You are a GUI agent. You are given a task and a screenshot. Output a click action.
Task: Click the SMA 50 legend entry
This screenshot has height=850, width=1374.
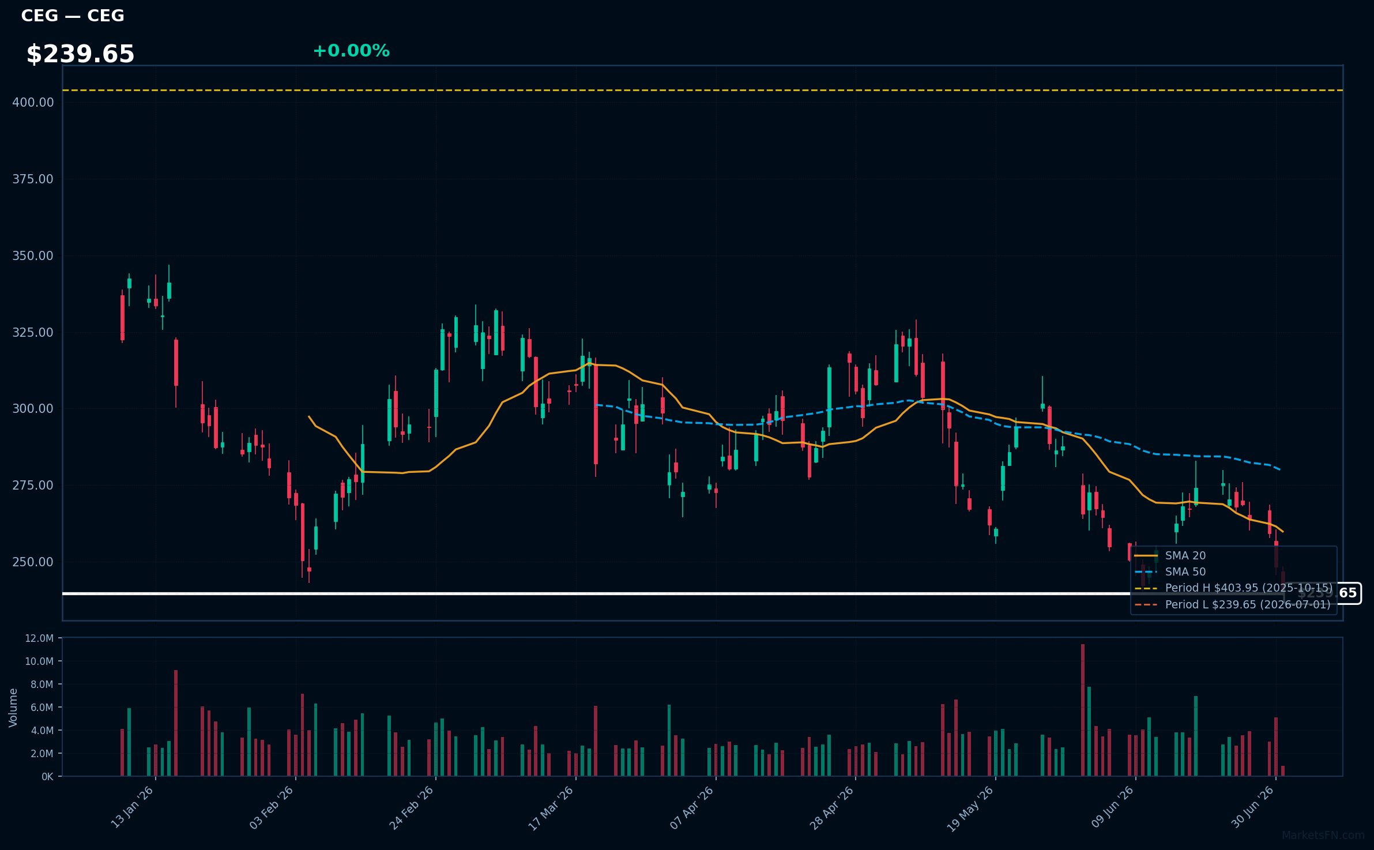tap(1185, 571)
